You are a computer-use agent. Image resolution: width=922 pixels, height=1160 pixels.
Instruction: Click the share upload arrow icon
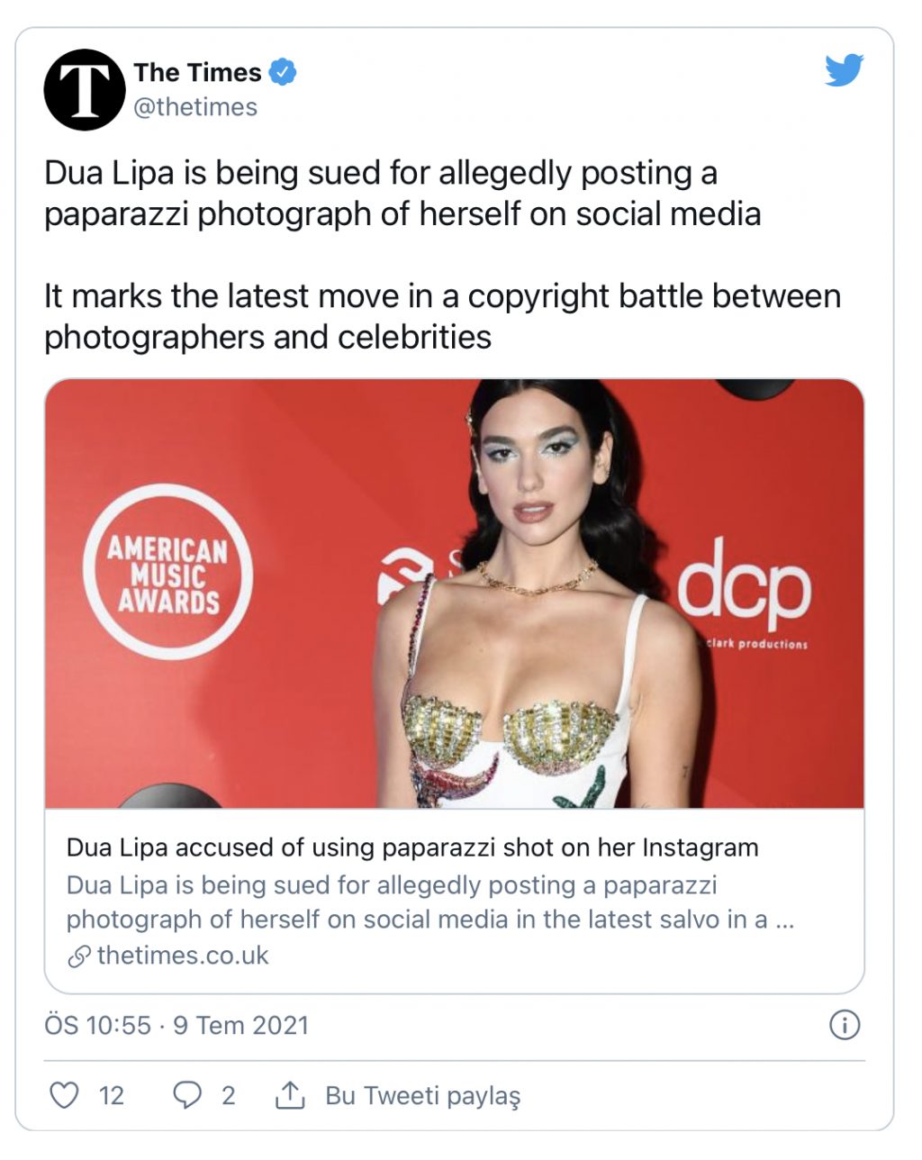coord(288,1095)
